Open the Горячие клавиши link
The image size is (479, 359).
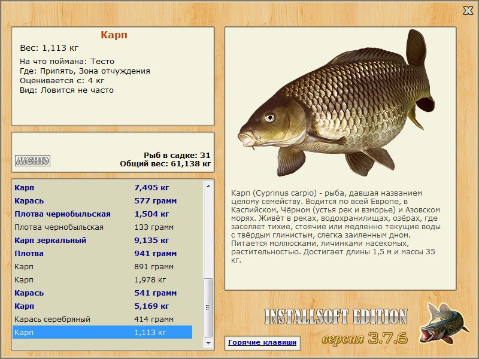(x=262, y=342)
